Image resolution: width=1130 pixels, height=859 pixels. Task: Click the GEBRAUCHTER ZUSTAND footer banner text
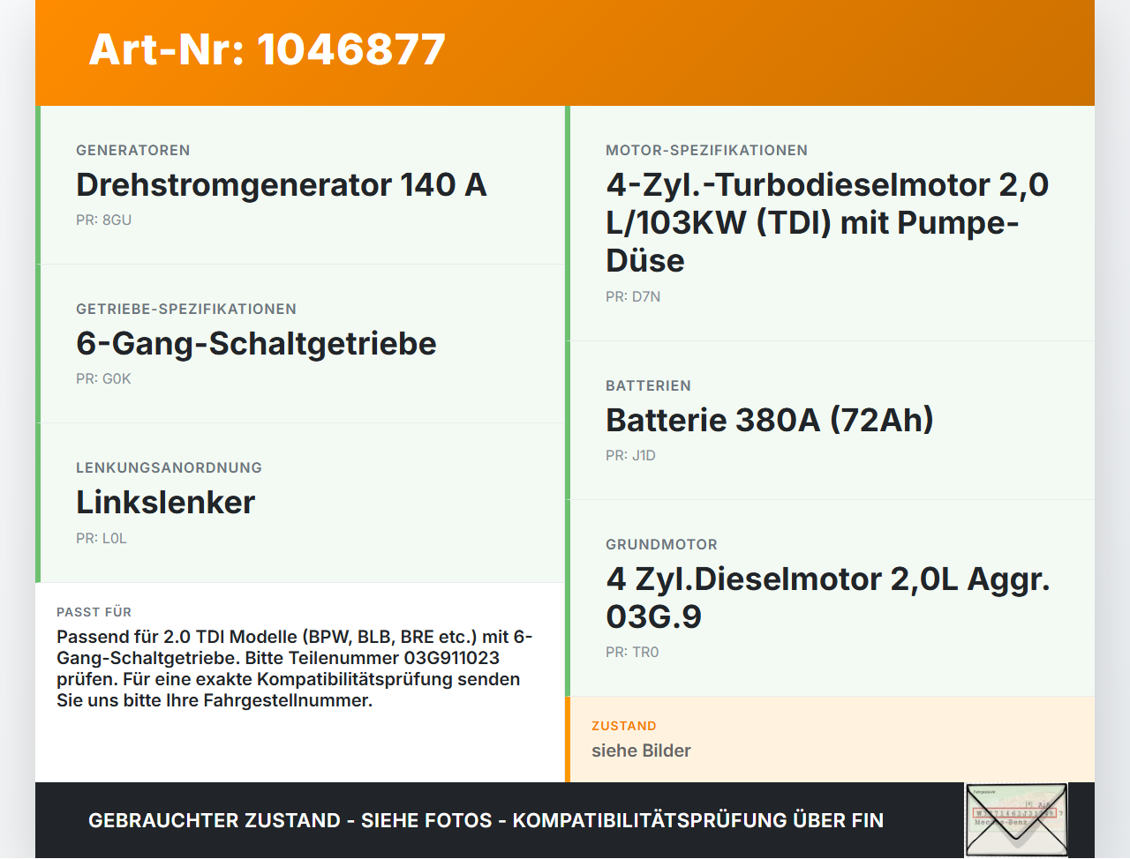coord(486,820)
